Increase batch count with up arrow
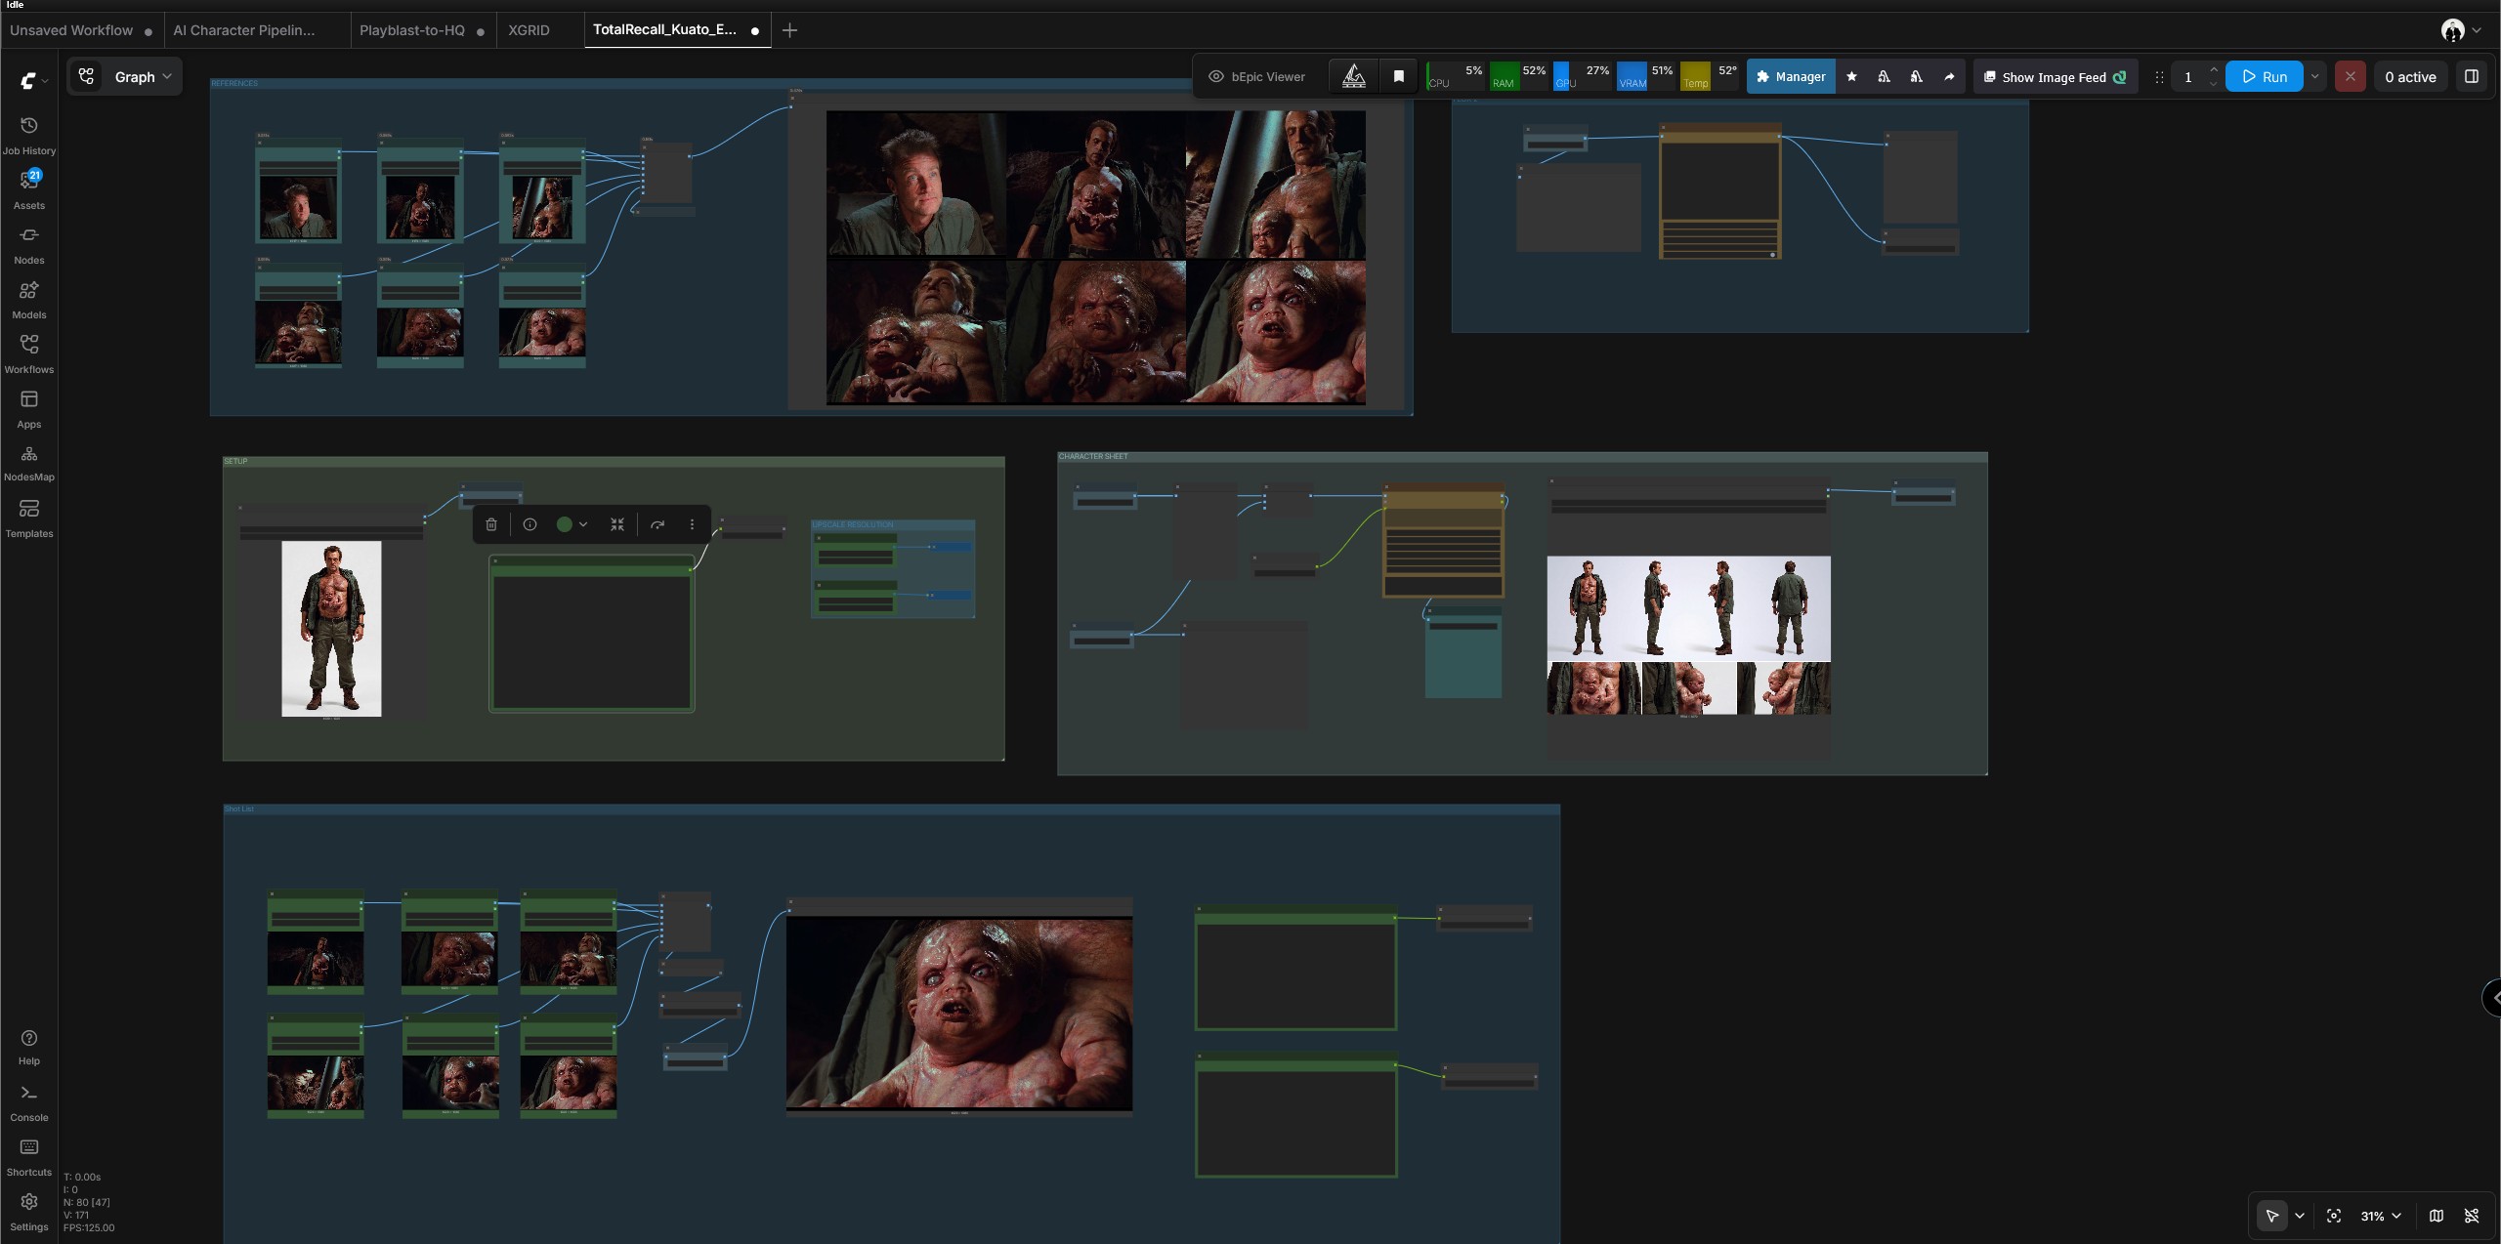The image size is (2501, 1244). click(2214, 69)
